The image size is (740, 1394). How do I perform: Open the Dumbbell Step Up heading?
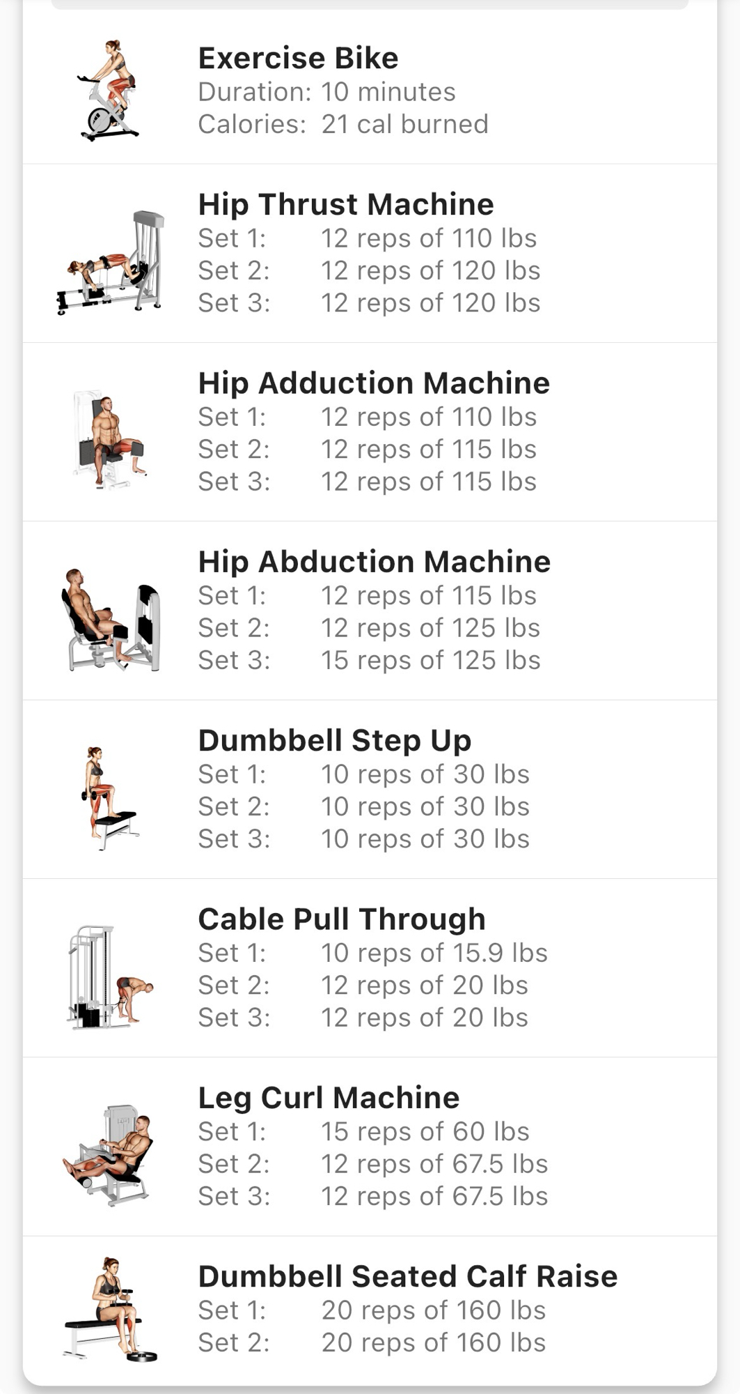334,740
